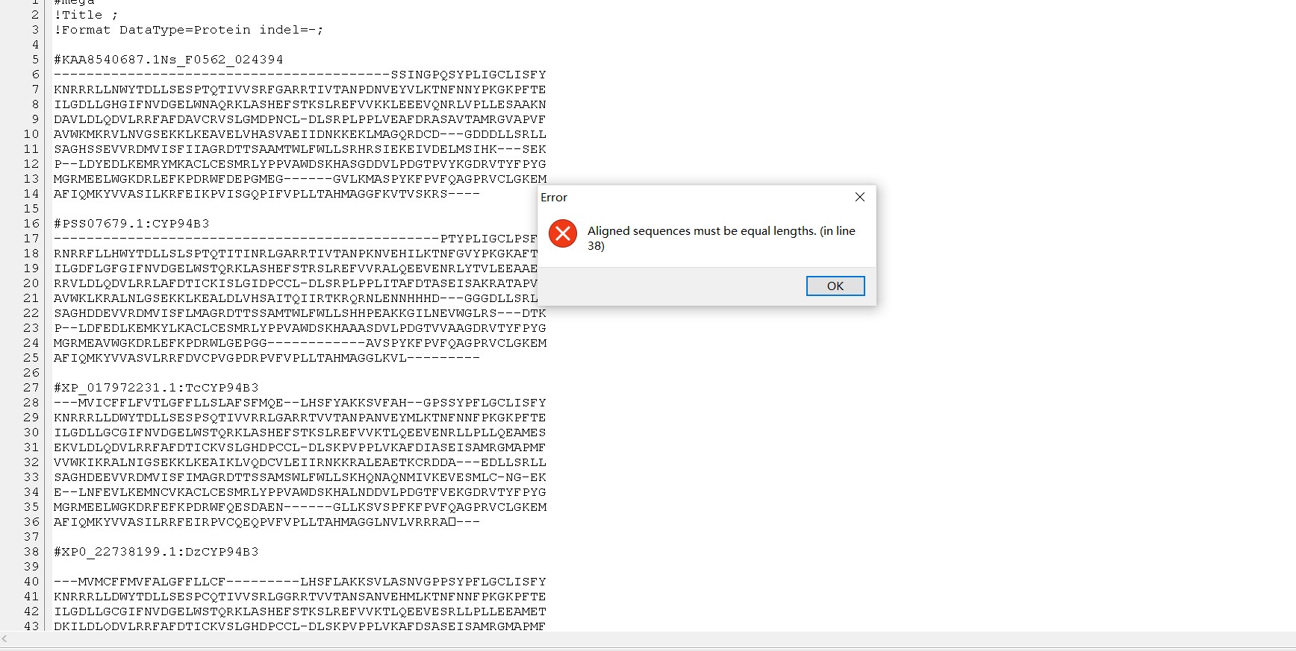Place cursor on #XP0_22738199.1:DzCYP94B3 header
This screenshot has width=1296, height=651.
pos(156,552)
